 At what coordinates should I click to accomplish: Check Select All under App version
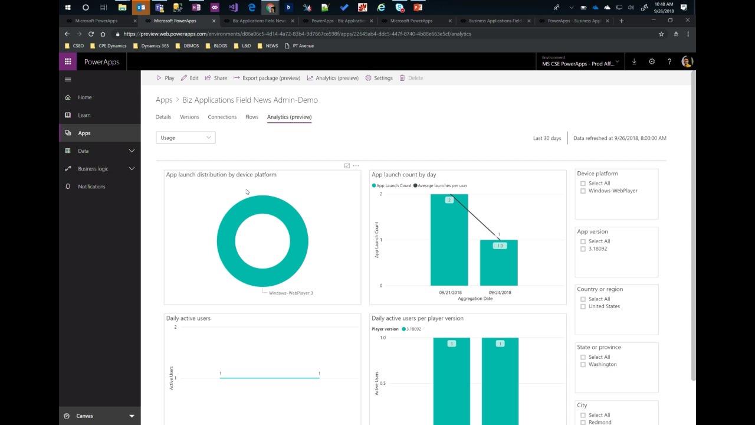583,241
